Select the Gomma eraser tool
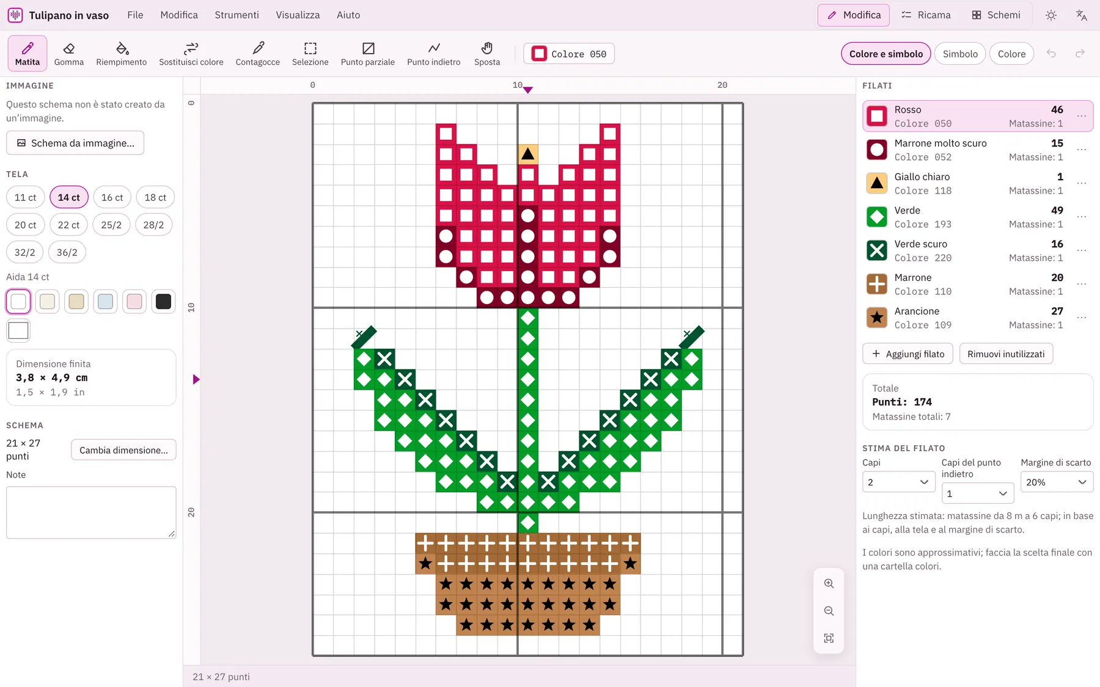This screenshot has height=687, width=1100. click(69, 54)
